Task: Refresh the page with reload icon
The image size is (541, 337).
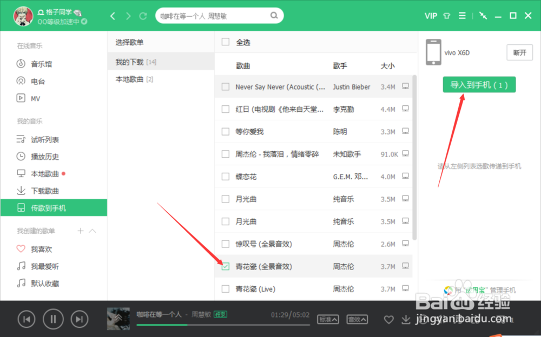Action: pos(143,16)
